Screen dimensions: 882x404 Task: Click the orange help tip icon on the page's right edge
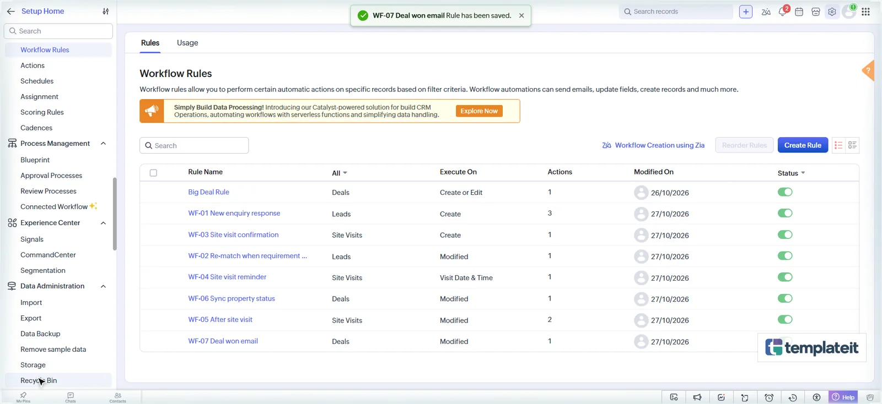tap(868, 70)
